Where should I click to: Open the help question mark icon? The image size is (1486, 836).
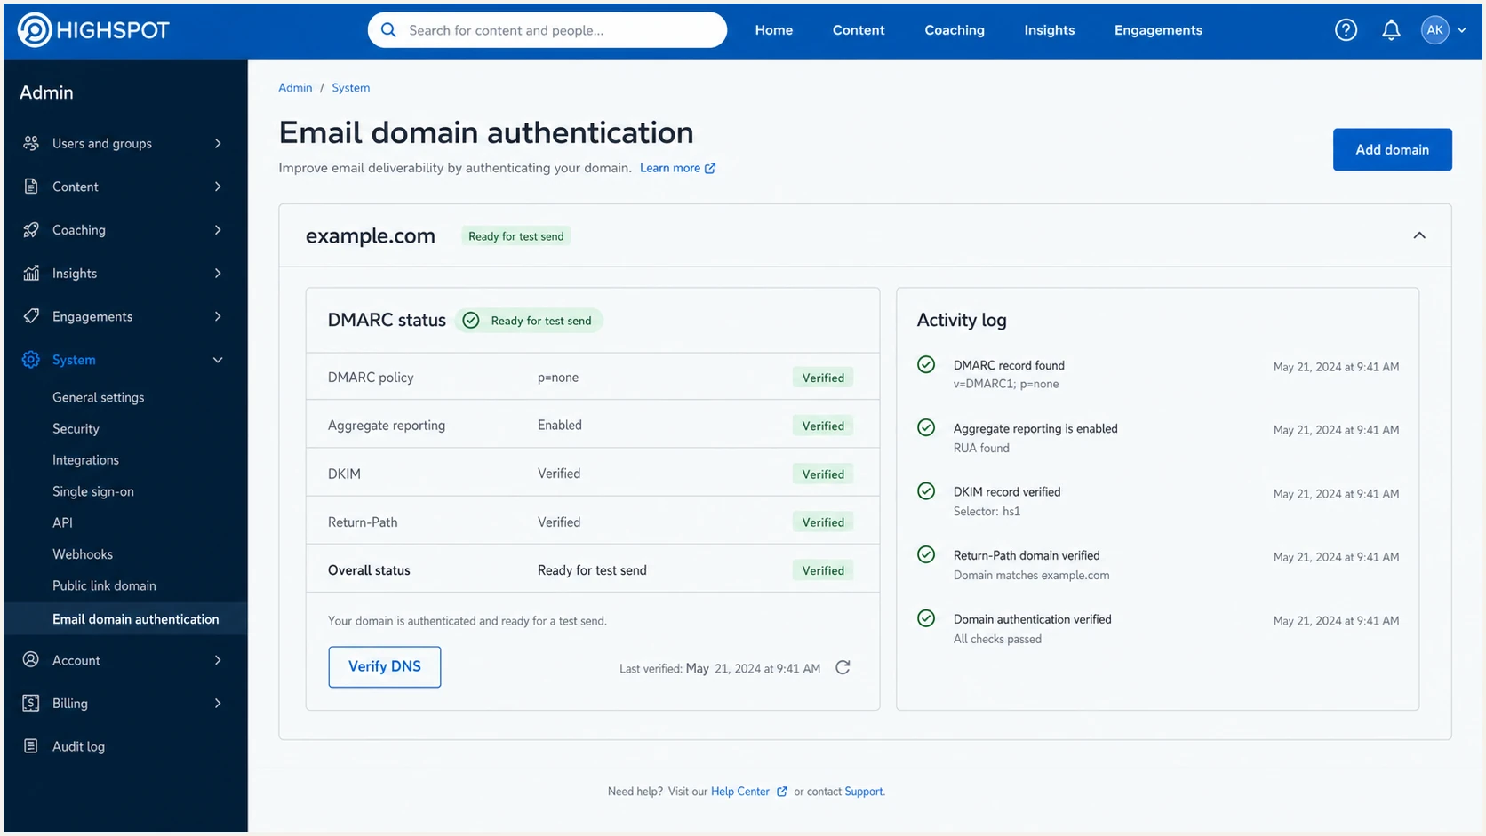pyautogui.click(x=1346, y=30)
